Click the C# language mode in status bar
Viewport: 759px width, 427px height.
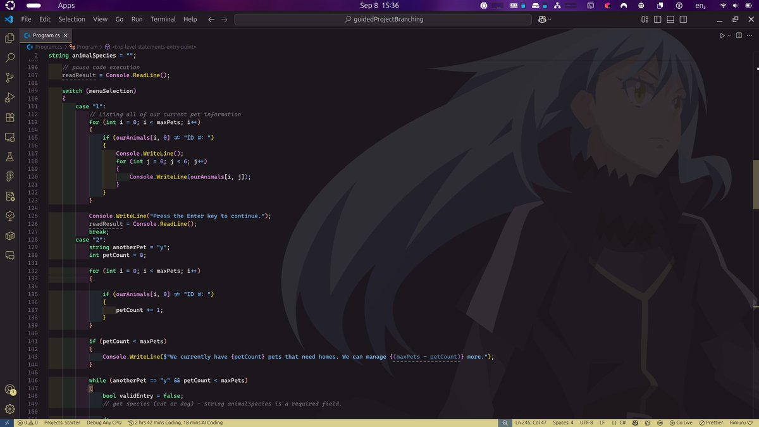[622, 422]
